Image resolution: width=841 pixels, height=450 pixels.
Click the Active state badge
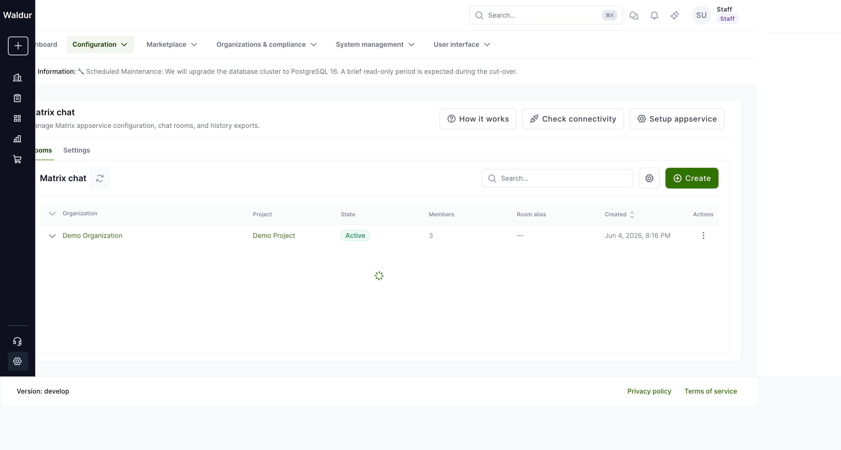pos(355,236)
